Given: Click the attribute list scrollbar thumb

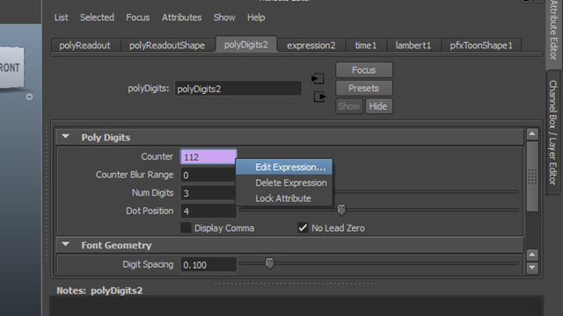Looking at the screenshot, I should [x=532, y=176].
